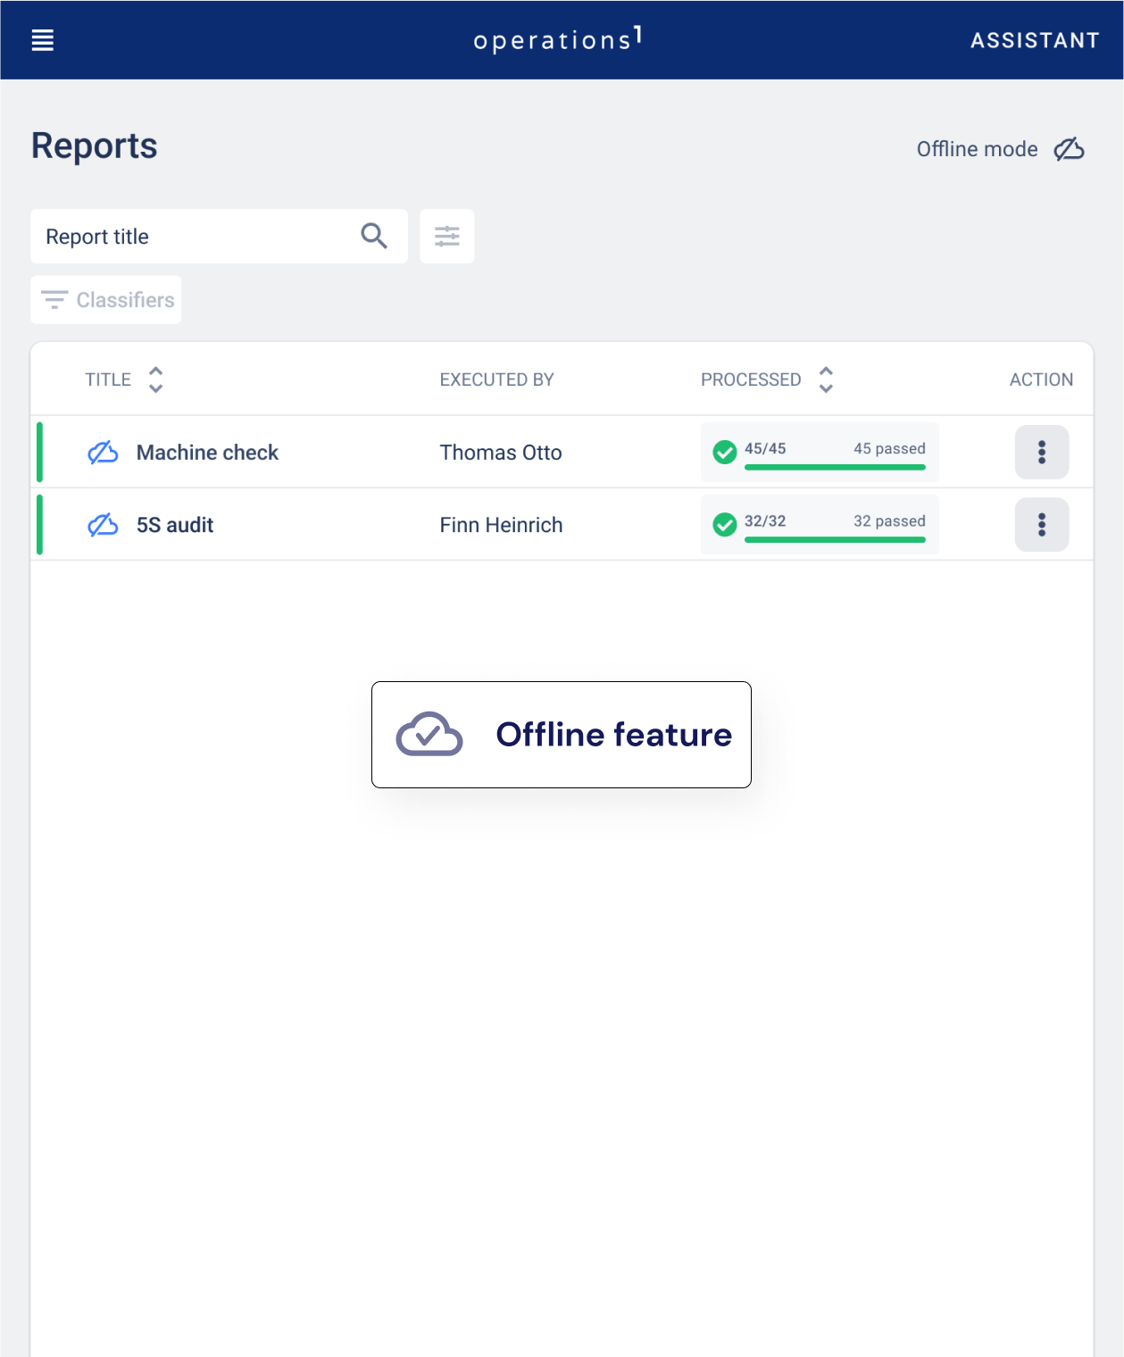1124x1357 pixels.
Task: Click Thomas Otto in the table
Action: (x=500, y=453)
